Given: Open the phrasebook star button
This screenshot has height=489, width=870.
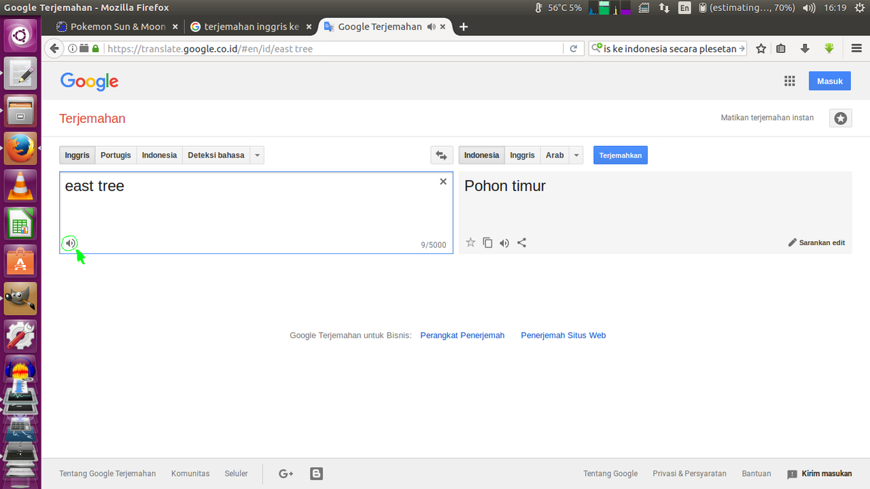Looking at the screenshot, I should click(x=841, y=118).
